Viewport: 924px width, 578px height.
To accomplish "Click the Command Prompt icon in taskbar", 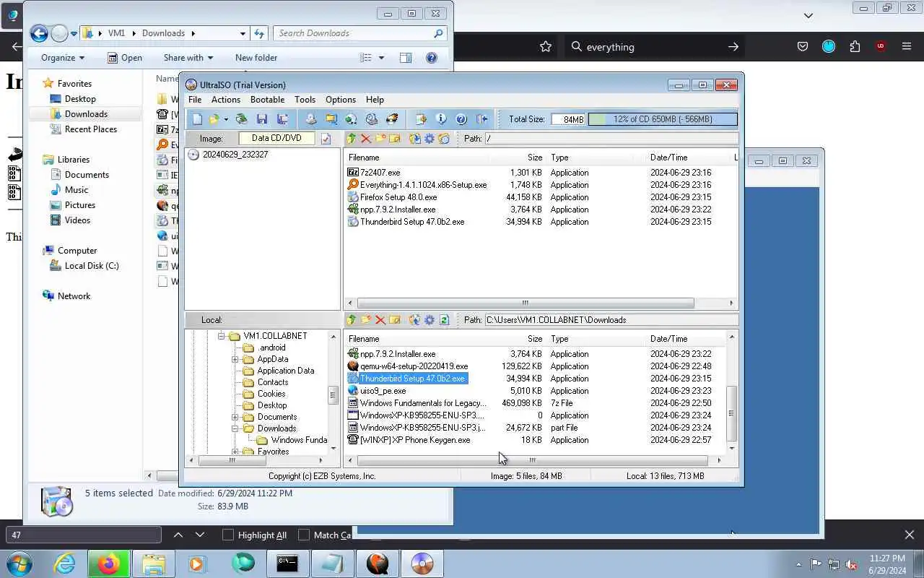I will (287, 563).
